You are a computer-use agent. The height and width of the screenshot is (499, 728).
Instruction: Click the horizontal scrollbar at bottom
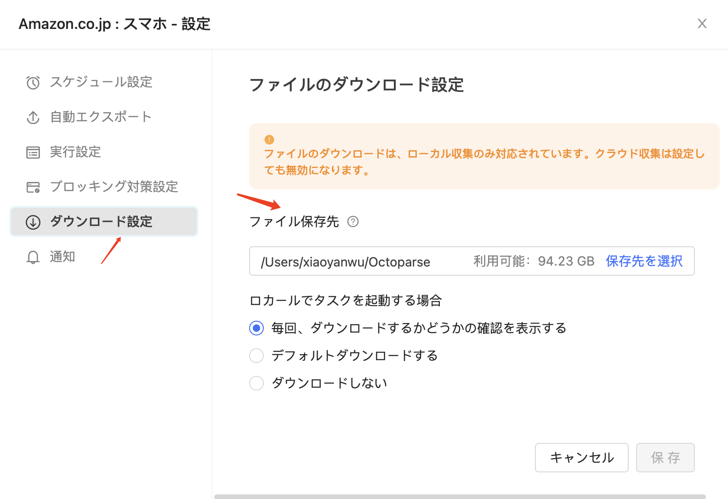pos(460,497)
